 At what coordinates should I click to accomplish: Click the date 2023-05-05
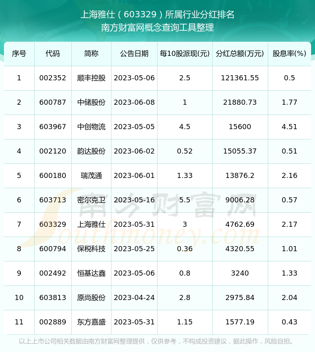click(134, 127)
